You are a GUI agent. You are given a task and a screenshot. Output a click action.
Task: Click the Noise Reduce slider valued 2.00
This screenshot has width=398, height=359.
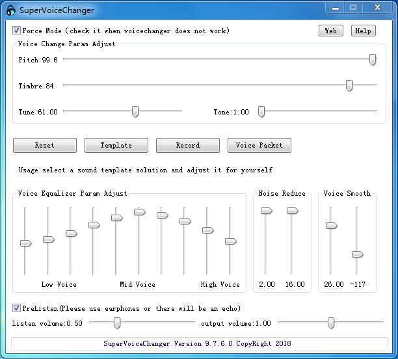click(x=266, y=211)
